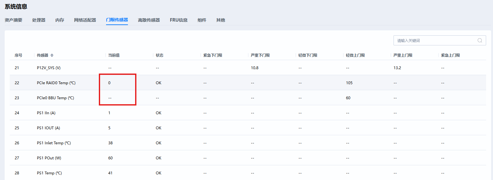This screenshot has width=493, height=180.
Task: Click row number 25
Action: (x=17, y=128)
